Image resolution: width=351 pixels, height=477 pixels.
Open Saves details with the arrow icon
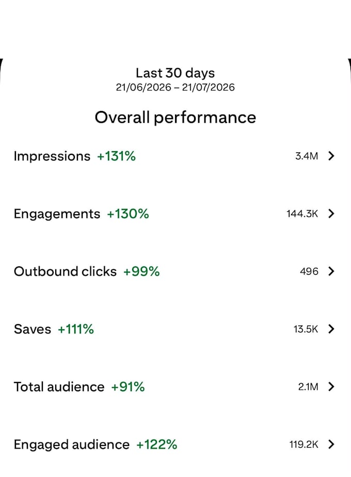coord(331,329)
